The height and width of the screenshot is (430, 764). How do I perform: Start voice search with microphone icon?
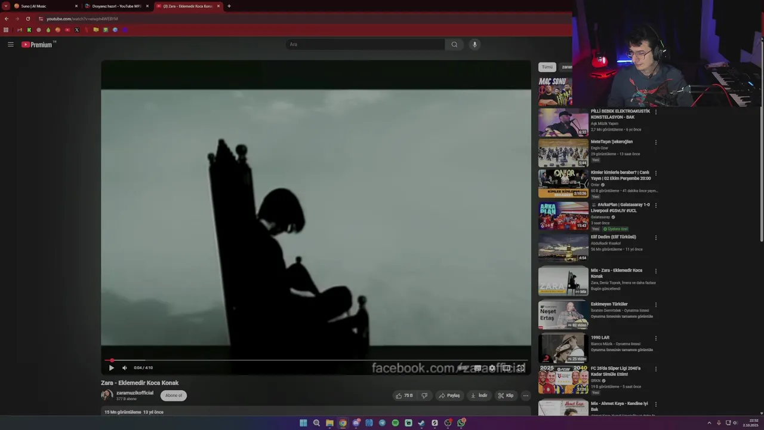[x=475, y=44]
